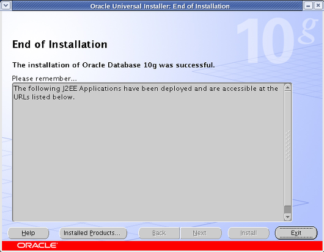Click the greyed-out Next button
This screenshot has width=324, height=252.
pos(201,233)
